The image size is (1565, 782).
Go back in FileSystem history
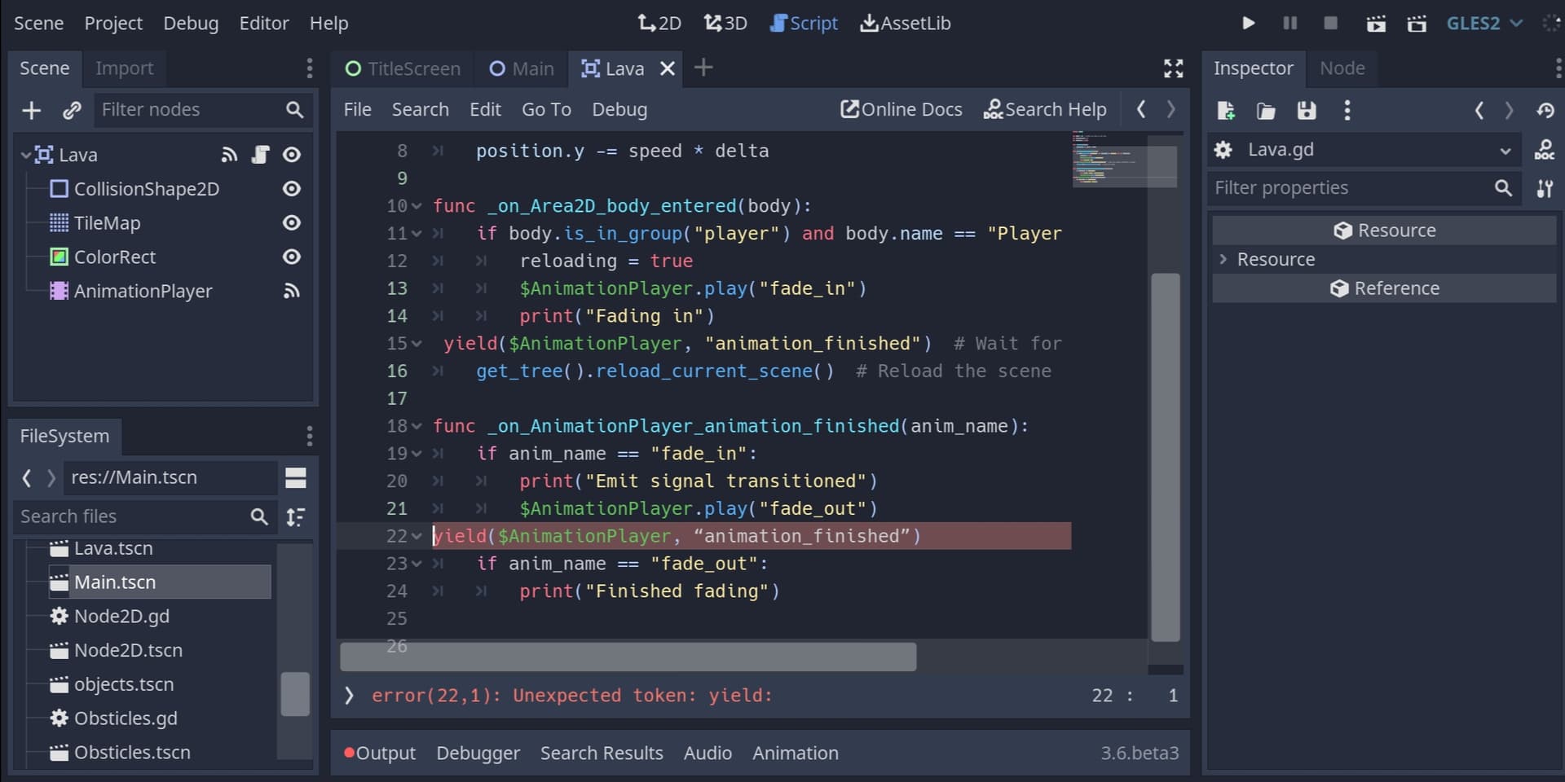(x=27, y=478)
